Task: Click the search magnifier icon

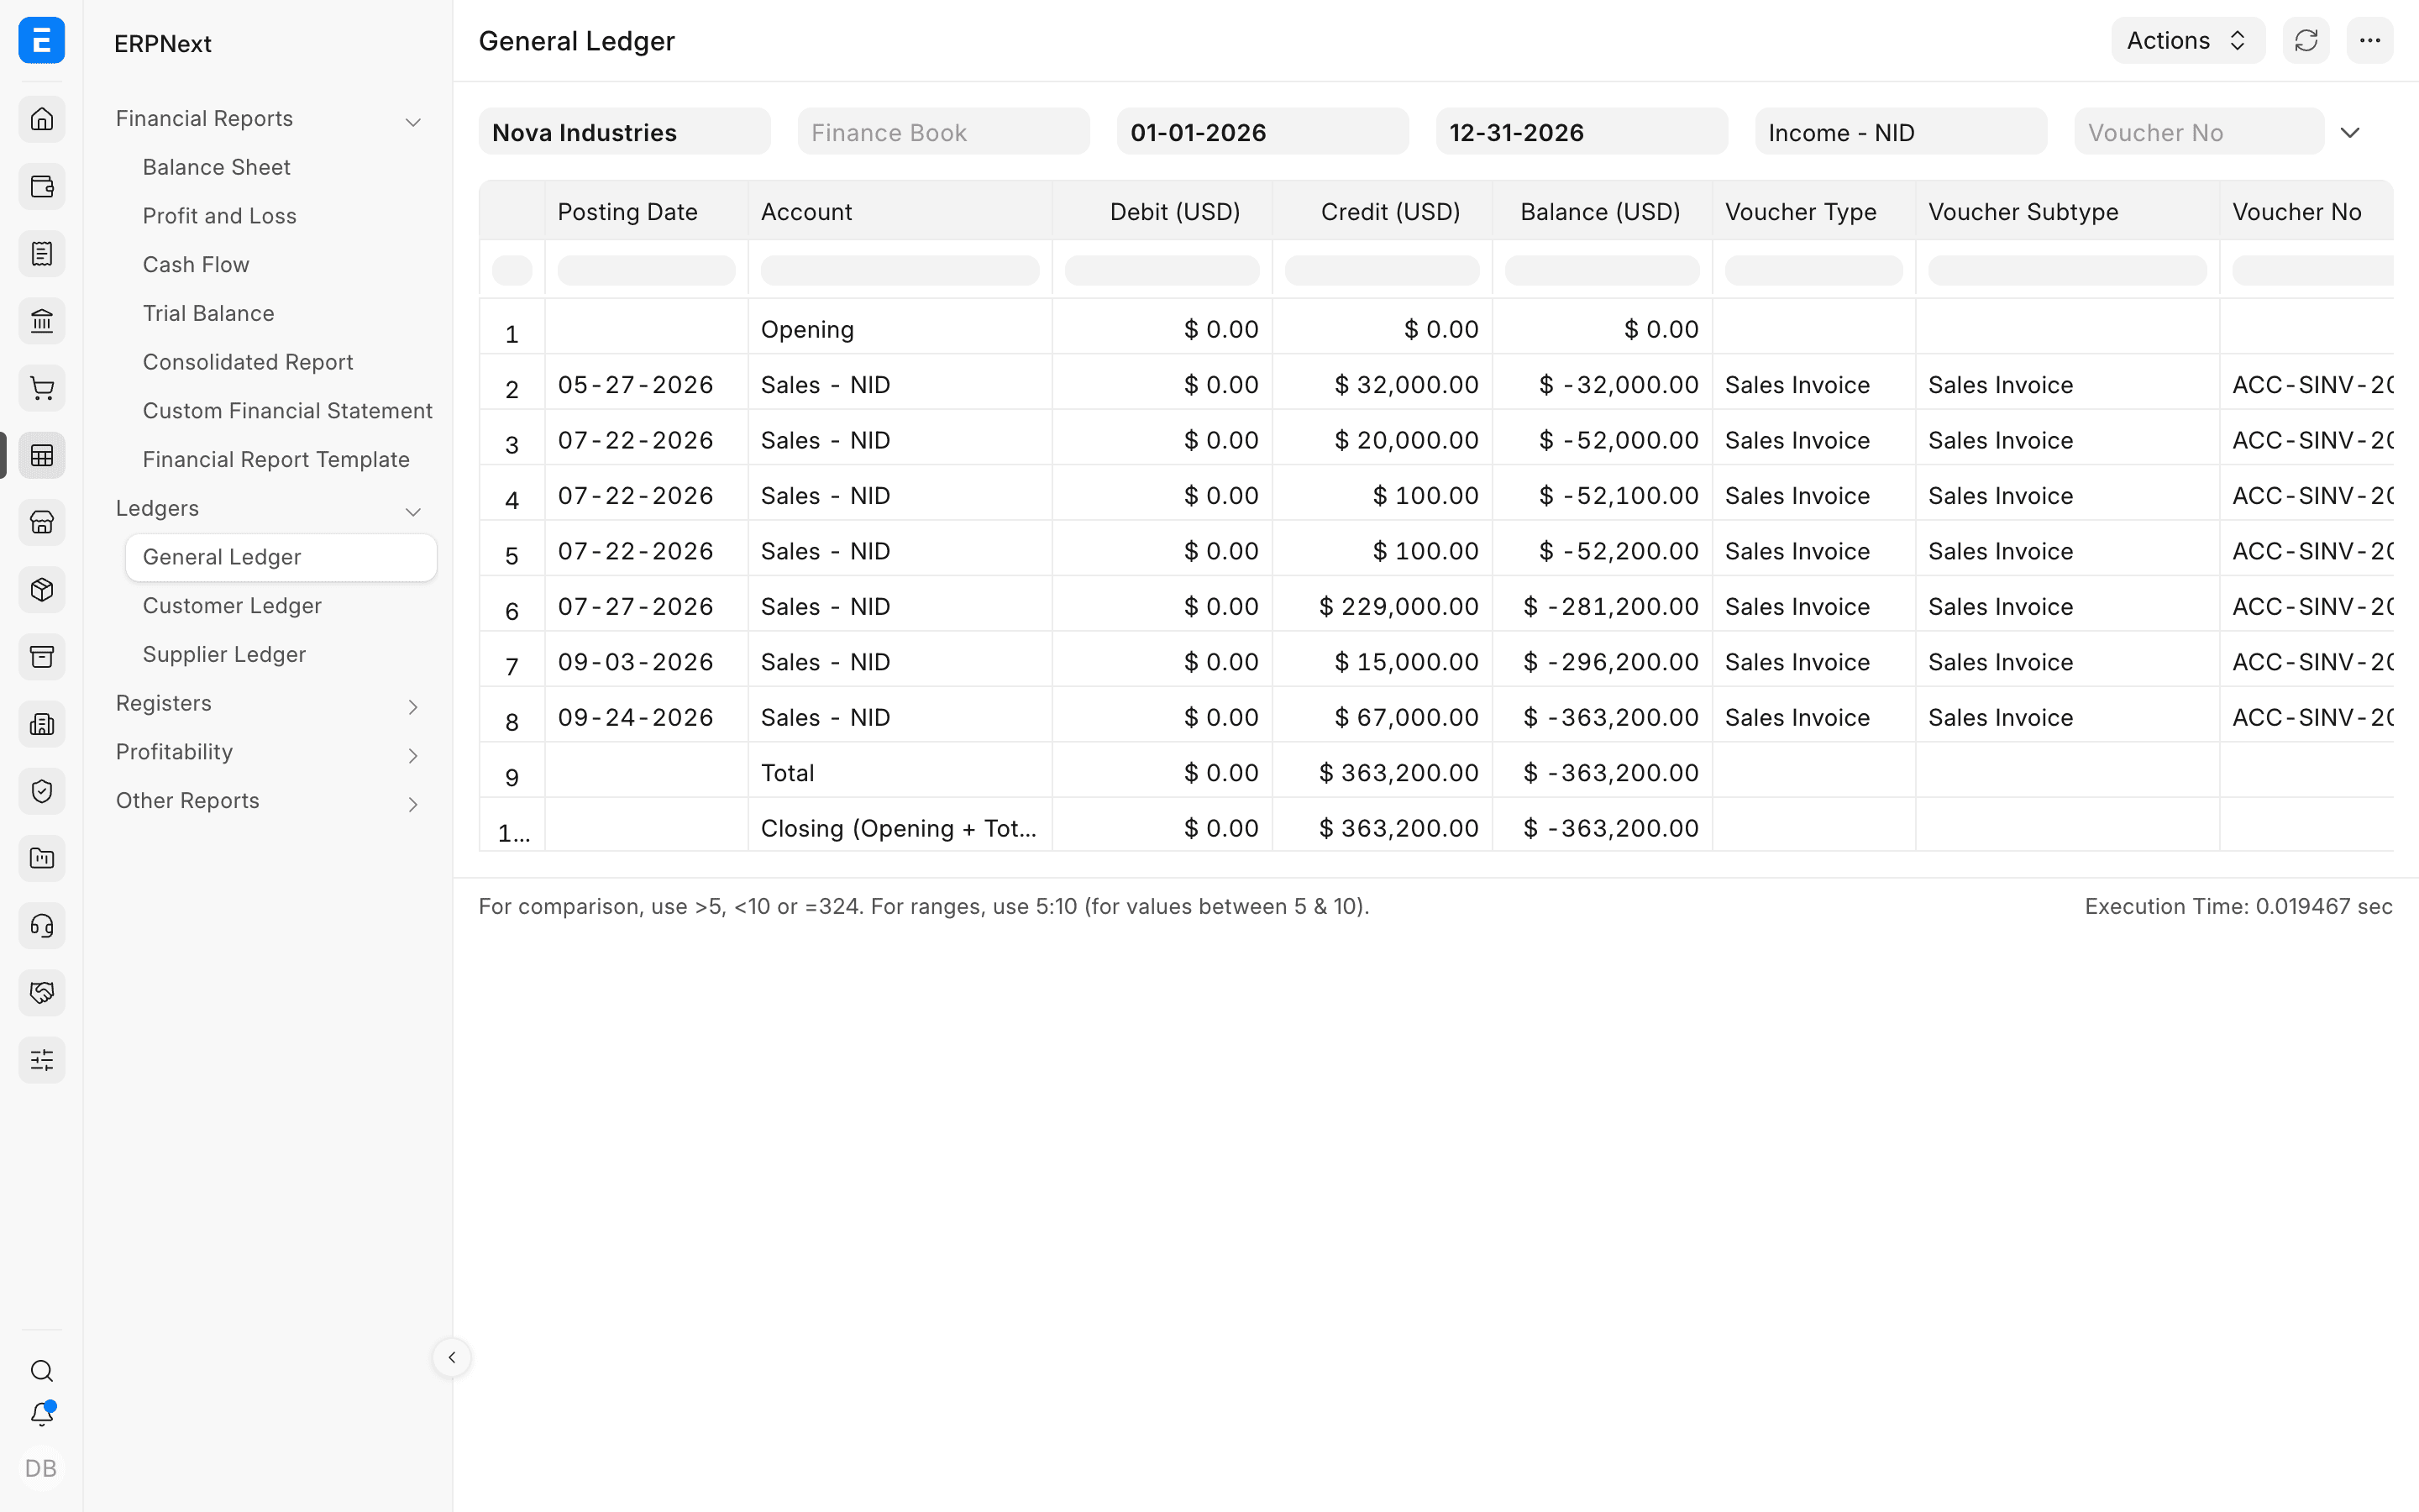Action: pos(42,1370)
